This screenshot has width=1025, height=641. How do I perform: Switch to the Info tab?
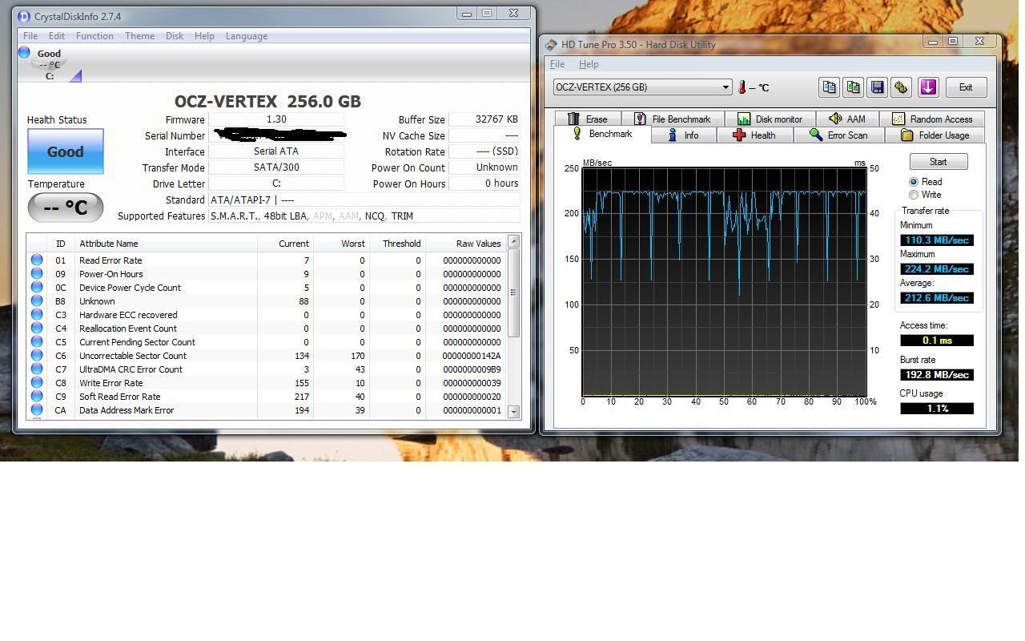click(x=683, y=135)
